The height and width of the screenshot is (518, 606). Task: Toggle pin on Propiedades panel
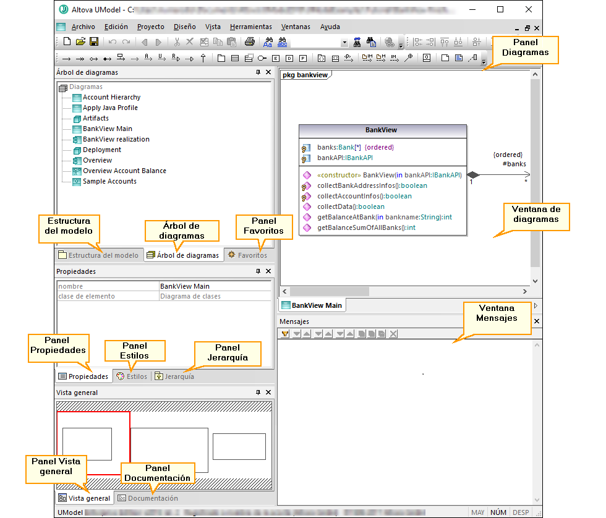coord(258,271)
